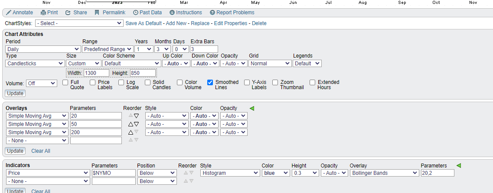This screenshot has height=193, width=493.
Task: Click the Permalink bookmark icon
Action: [97, 13]
